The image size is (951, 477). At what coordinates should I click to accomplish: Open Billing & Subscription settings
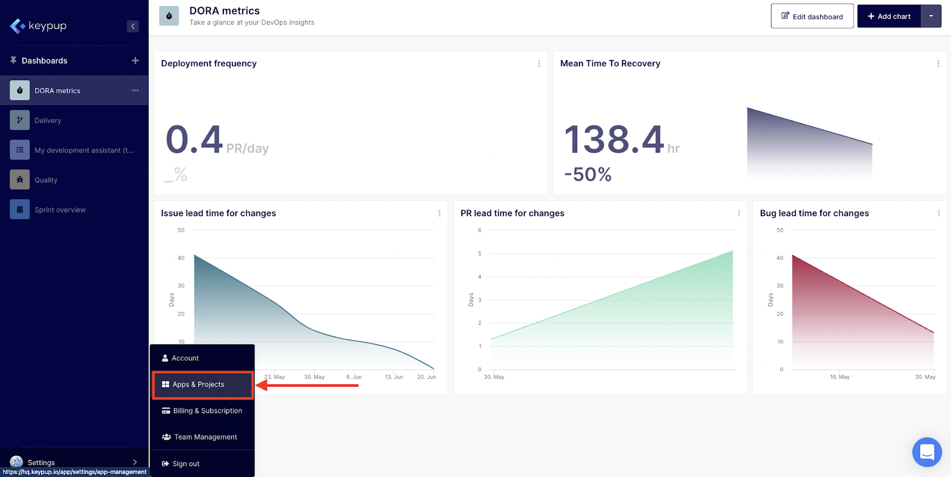pos(207,410)
